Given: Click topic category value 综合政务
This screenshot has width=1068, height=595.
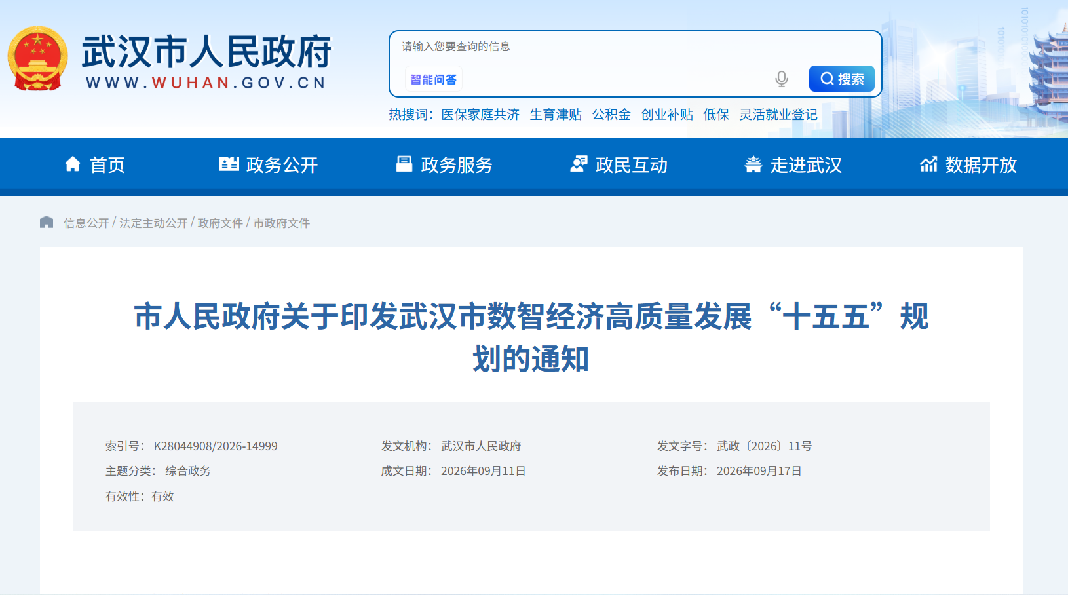Looking at the screenshot, I should coord(188,471).
